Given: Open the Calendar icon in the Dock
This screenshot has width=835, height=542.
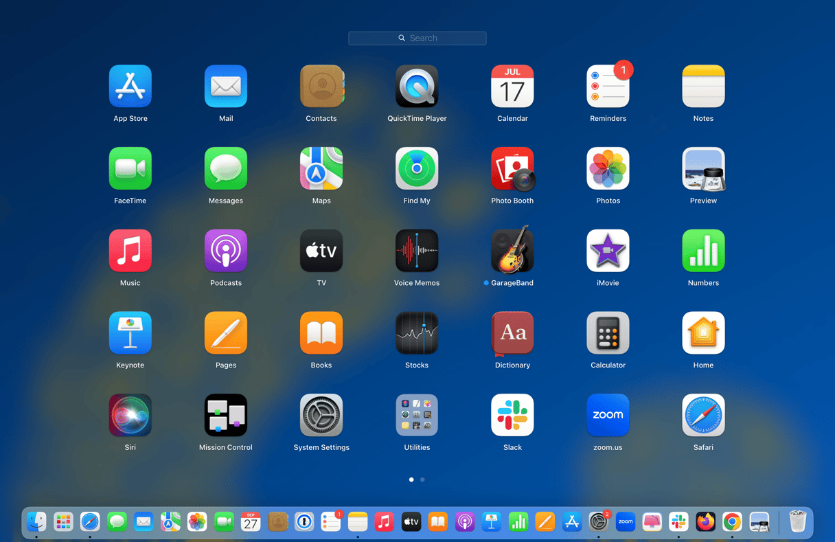Looking at the screenshot, I should pos(251,522).
